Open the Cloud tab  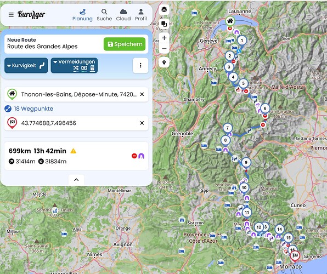[123, 15]
